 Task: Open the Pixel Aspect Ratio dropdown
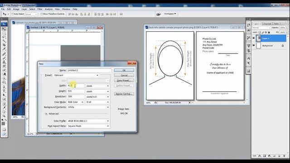point(88,126)
